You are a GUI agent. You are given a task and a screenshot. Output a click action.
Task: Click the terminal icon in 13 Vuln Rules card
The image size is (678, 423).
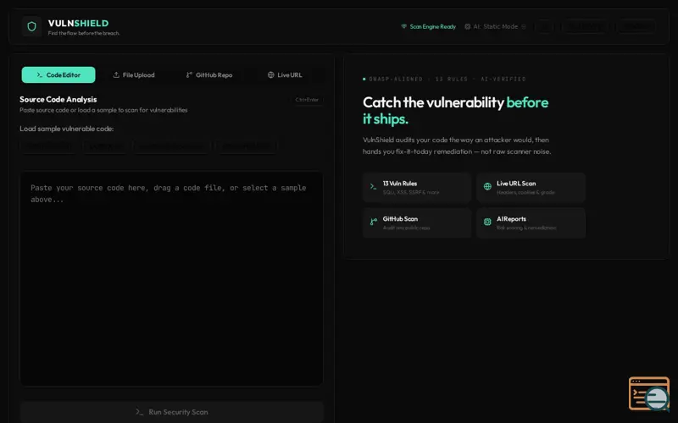[373, 186]
